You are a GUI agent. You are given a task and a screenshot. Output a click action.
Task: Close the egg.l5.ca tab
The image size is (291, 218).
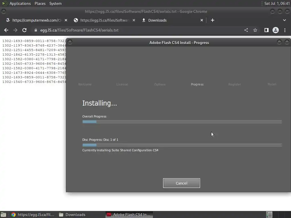point(134,20)
